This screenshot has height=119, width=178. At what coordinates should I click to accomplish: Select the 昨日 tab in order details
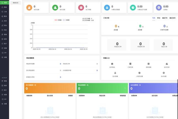click(159, 18)
